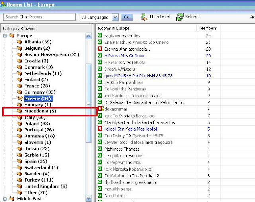Click the Middle East folder icon
The height and width of the screenshot is (202, 255).
pos(12,199)
